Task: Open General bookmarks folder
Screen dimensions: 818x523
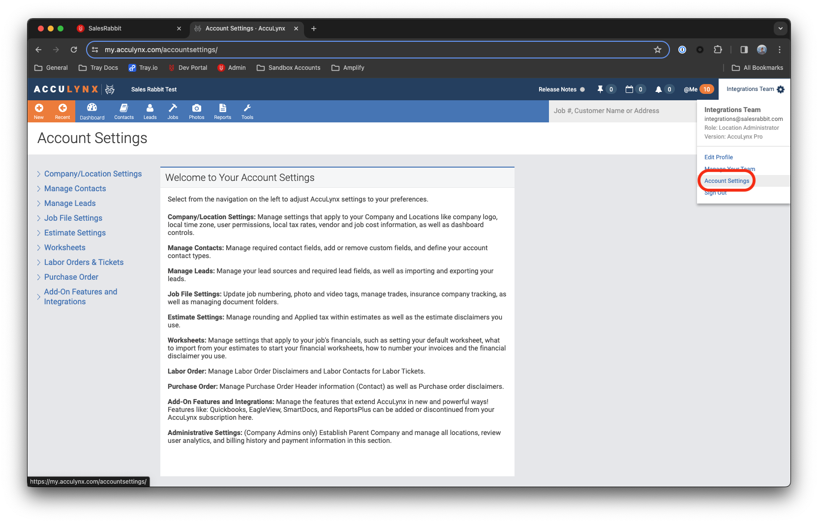Action: (x=51, y=68)
